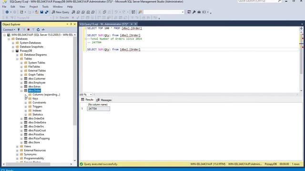The height and width of the screenshot is (171, 305).
Task: Click the red Stop icon in Object Explorer
Action: click(x=29, y=29)
